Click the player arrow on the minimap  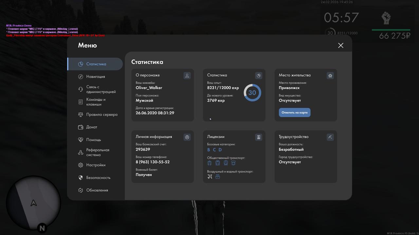tap(33, 203)
